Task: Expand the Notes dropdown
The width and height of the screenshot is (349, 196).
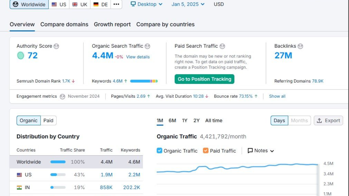Action: (x=261, y=151)
